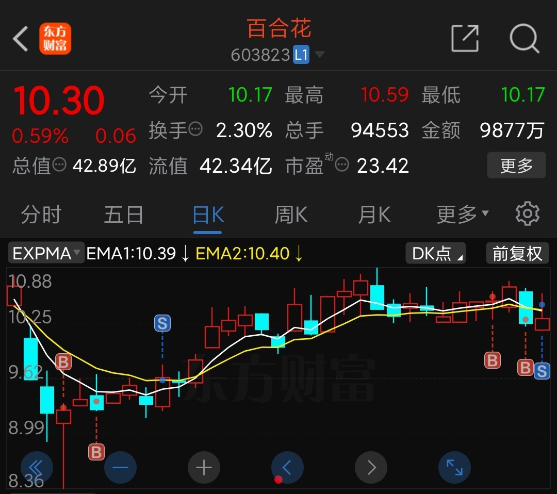Jump to earliest with double-left arrow
This screenshot has width=557, height=494.
click(x=37, y=467)
